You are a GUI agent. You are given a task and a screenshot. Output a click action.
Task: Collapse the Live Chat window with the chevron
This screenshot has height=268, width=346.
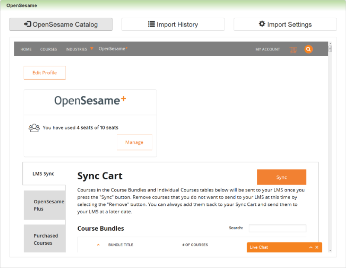(x=311, y=247)
